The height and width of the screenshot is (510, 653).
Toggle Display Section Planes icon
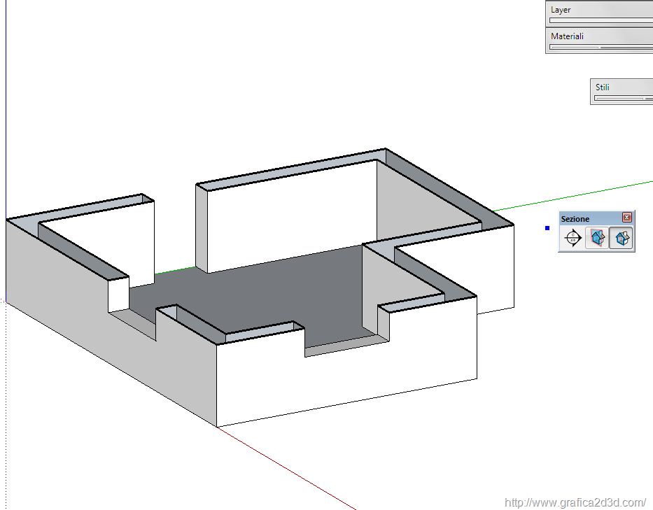597,239
